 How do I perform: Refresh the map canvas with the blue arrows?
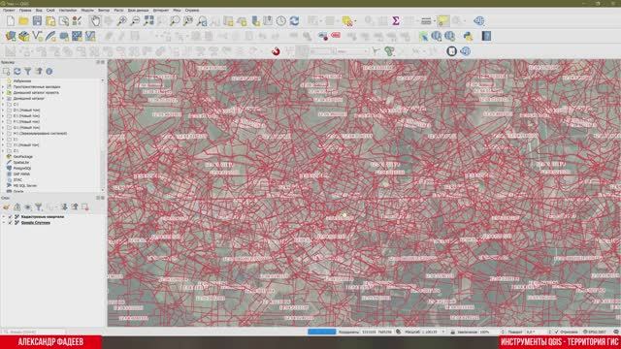(x=294, y=21)
